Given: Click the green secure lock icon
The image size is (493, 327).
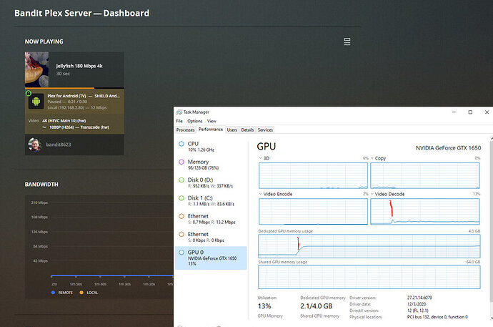Looking at the screenshot, I should [x=29, y=93].
